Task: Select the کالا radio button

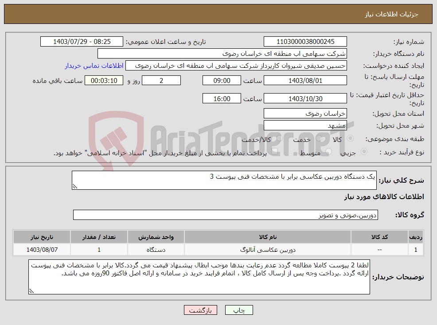Action: 350,138
